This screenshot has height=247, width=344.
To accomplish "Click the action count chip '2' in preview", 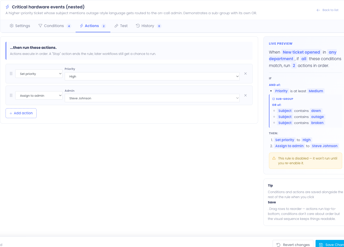I will point(294,65).
